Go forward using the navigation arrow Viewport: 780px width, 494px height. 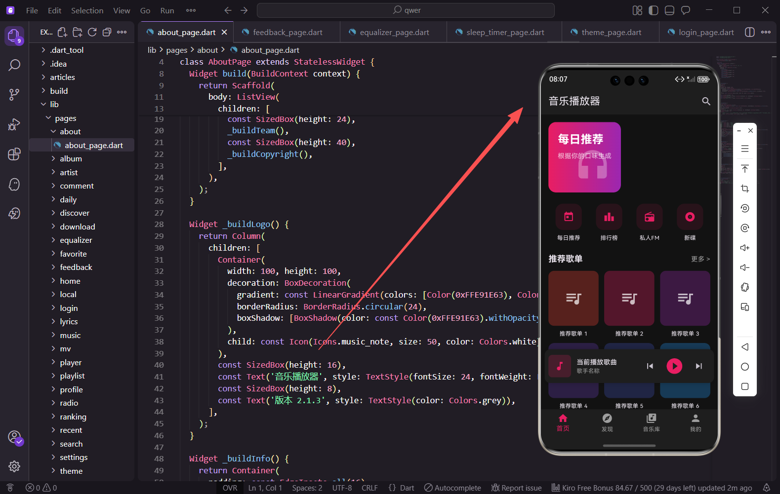pos(244,10)
